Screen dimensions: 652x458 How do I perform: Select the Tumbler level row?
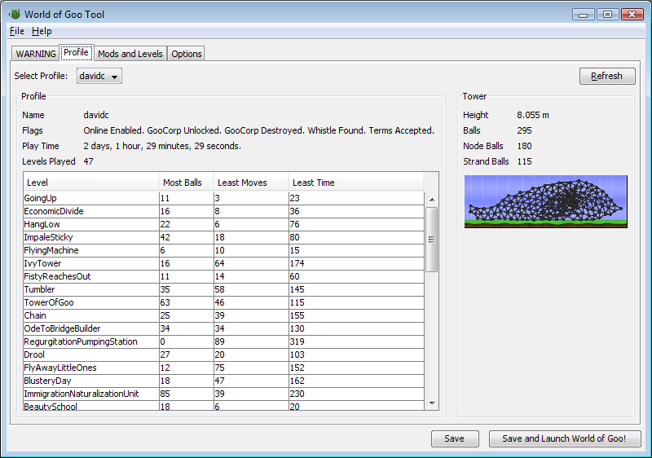coord(223,289)
